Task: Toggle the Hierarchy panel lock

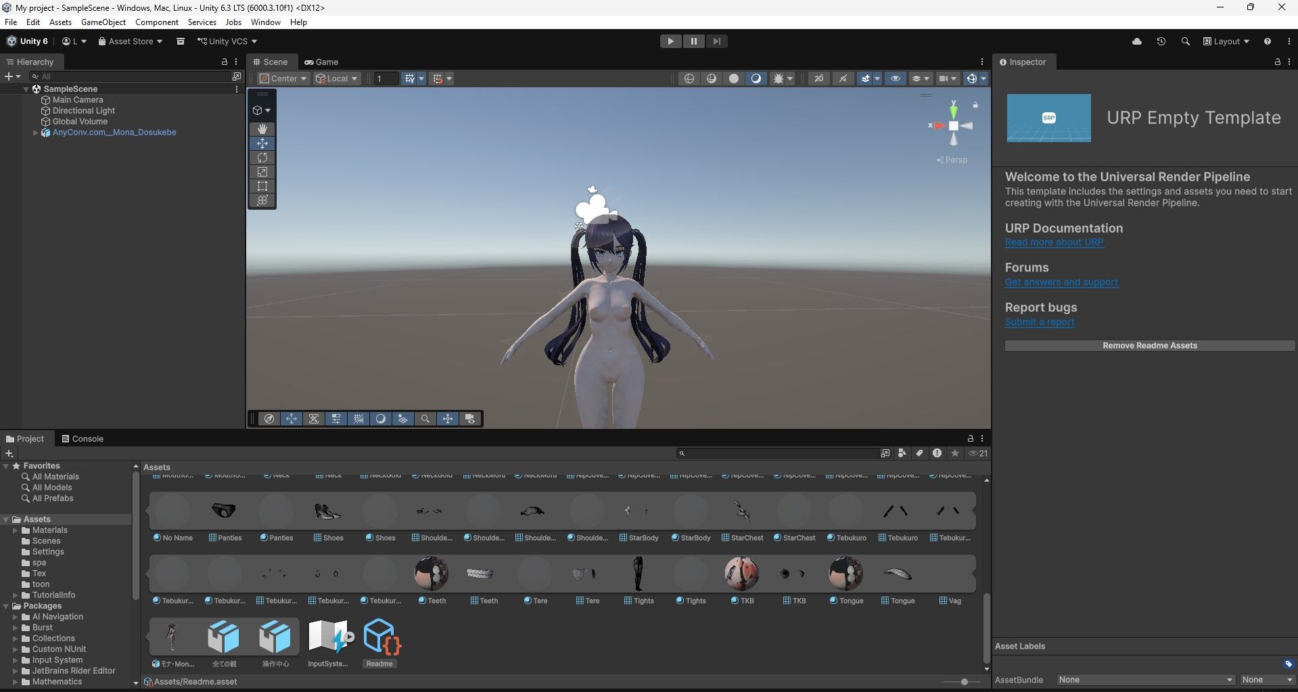Action: click(225, 62)
